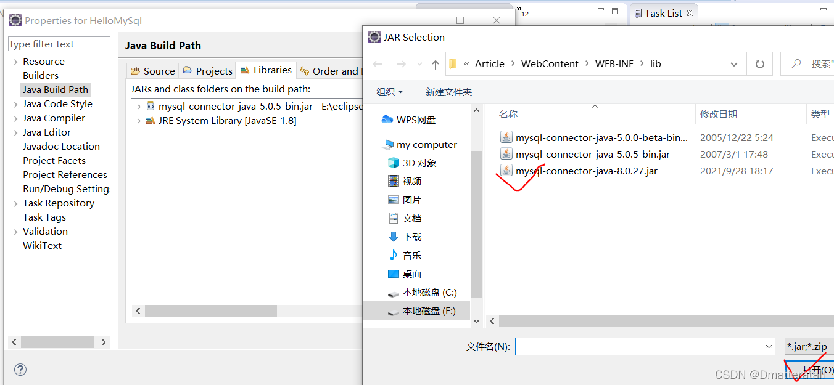Click the help question mark icon
This screenshot has height=385, width=834.
pyautogui.click(x=20, y=370)
